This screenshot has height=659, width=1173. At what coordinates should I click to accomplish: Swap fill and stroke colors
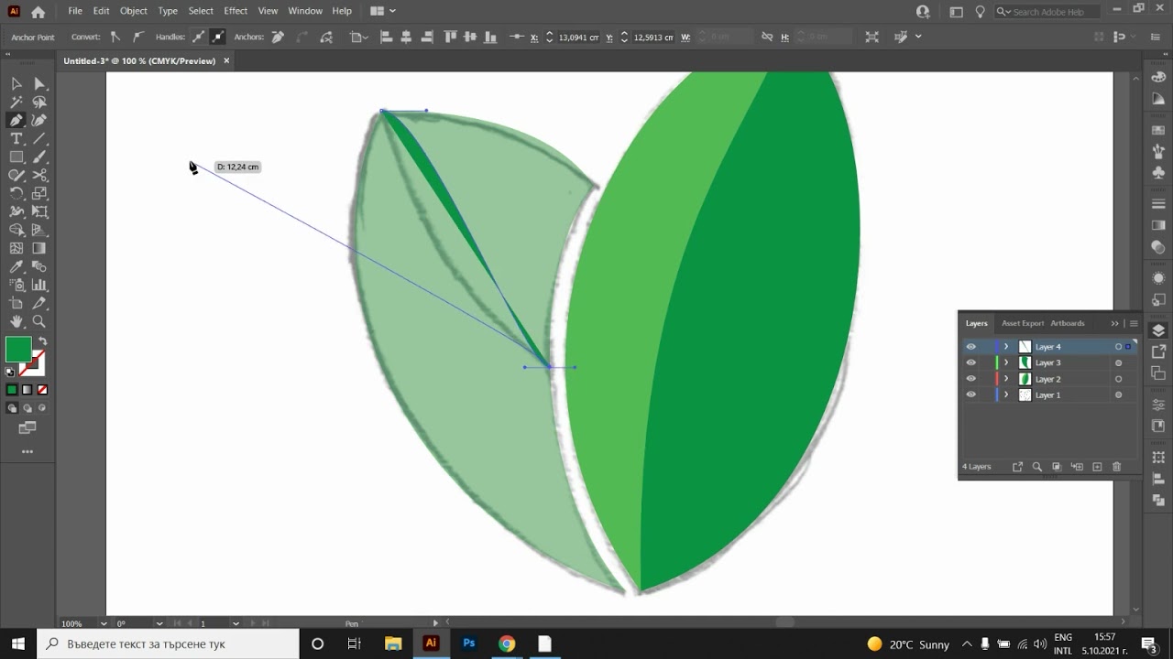[42, 341]
